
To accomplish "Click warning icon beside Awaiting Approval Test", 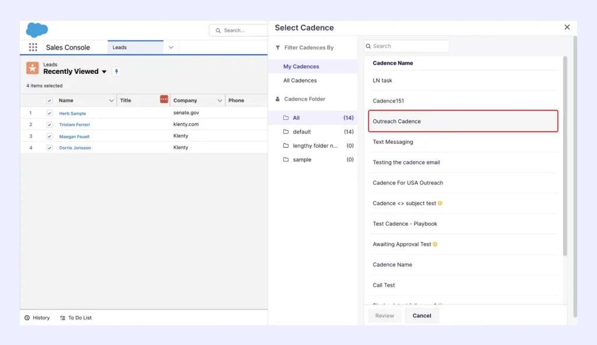I will pos(435,244).
